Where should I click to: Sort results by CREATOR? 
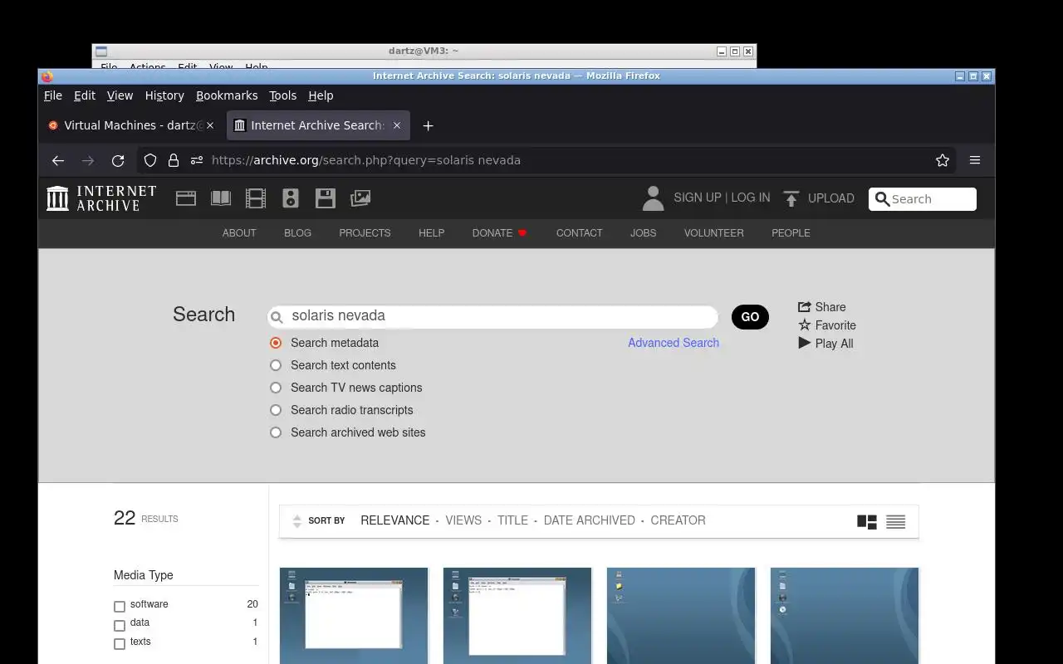coord(678,520)
